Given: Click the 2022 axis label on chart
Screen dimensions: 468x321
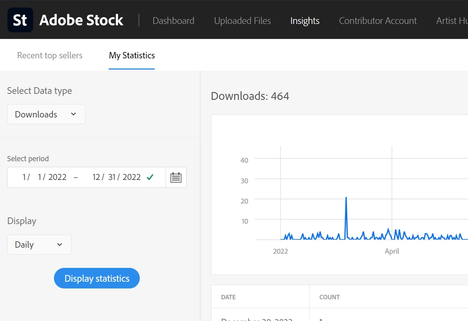Looking at the screenshot, I should (x=280, y=251).
